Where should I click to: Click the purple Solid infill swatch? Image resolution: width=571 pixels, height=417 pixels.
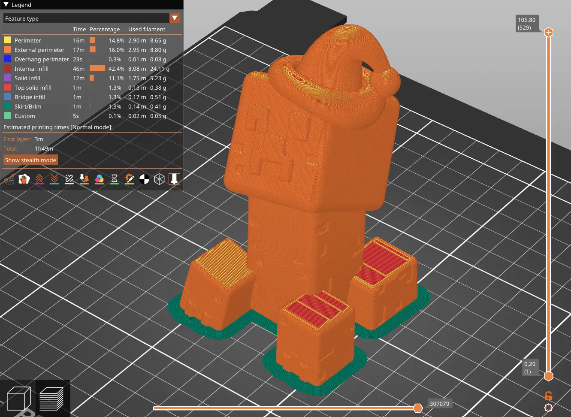[7, 78]
